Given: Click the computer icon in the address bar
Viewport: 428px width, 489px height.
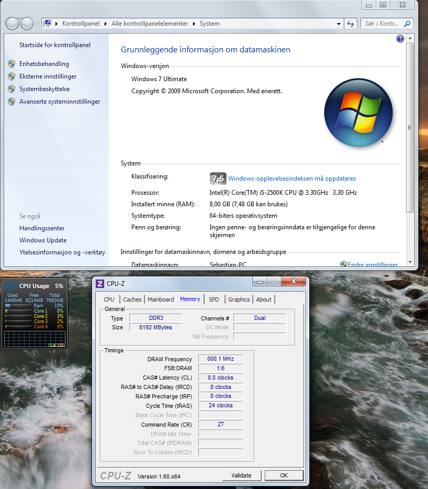Looking at the screenshot, I should (x=48, y=24).
